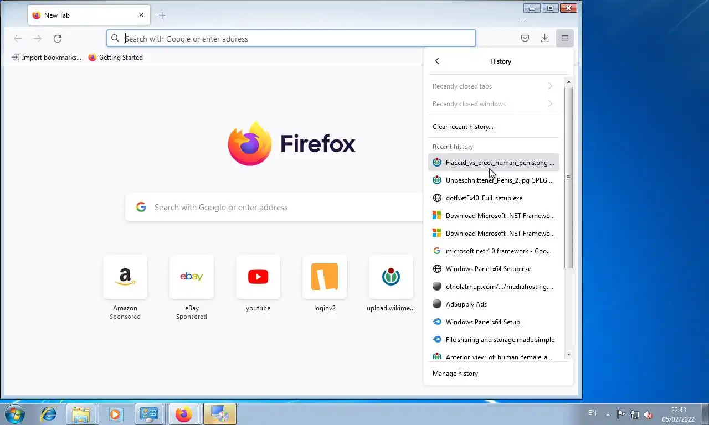Click the history list scroll-up arrow
Viewport: 709px width, 425px height.
[568, 82]
